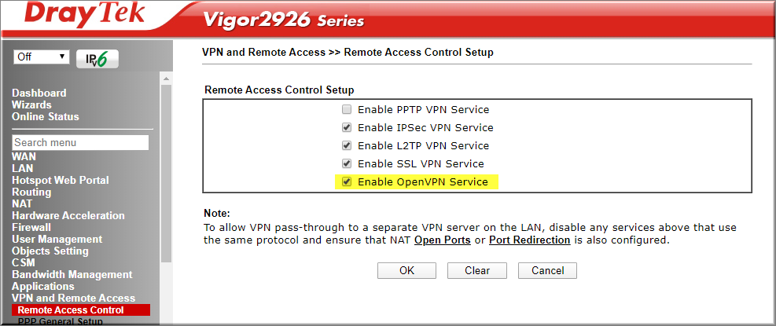This screenshot has width=776, height=326.
Task: Open the Dashboard menu item
Action: pyautogui.click(x=39, y=93)
